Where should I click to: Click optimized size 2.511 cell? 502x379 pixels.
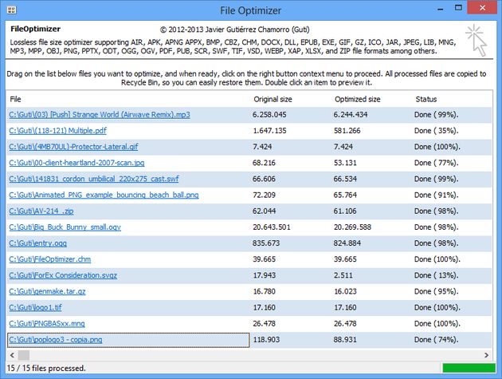coord(343,275)
